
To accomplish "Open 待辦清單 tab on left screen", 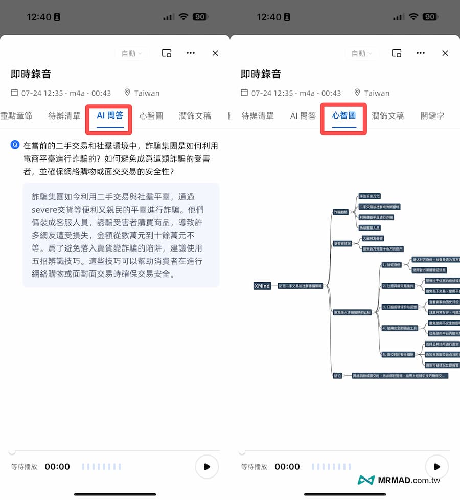I will tap(64, 116).
